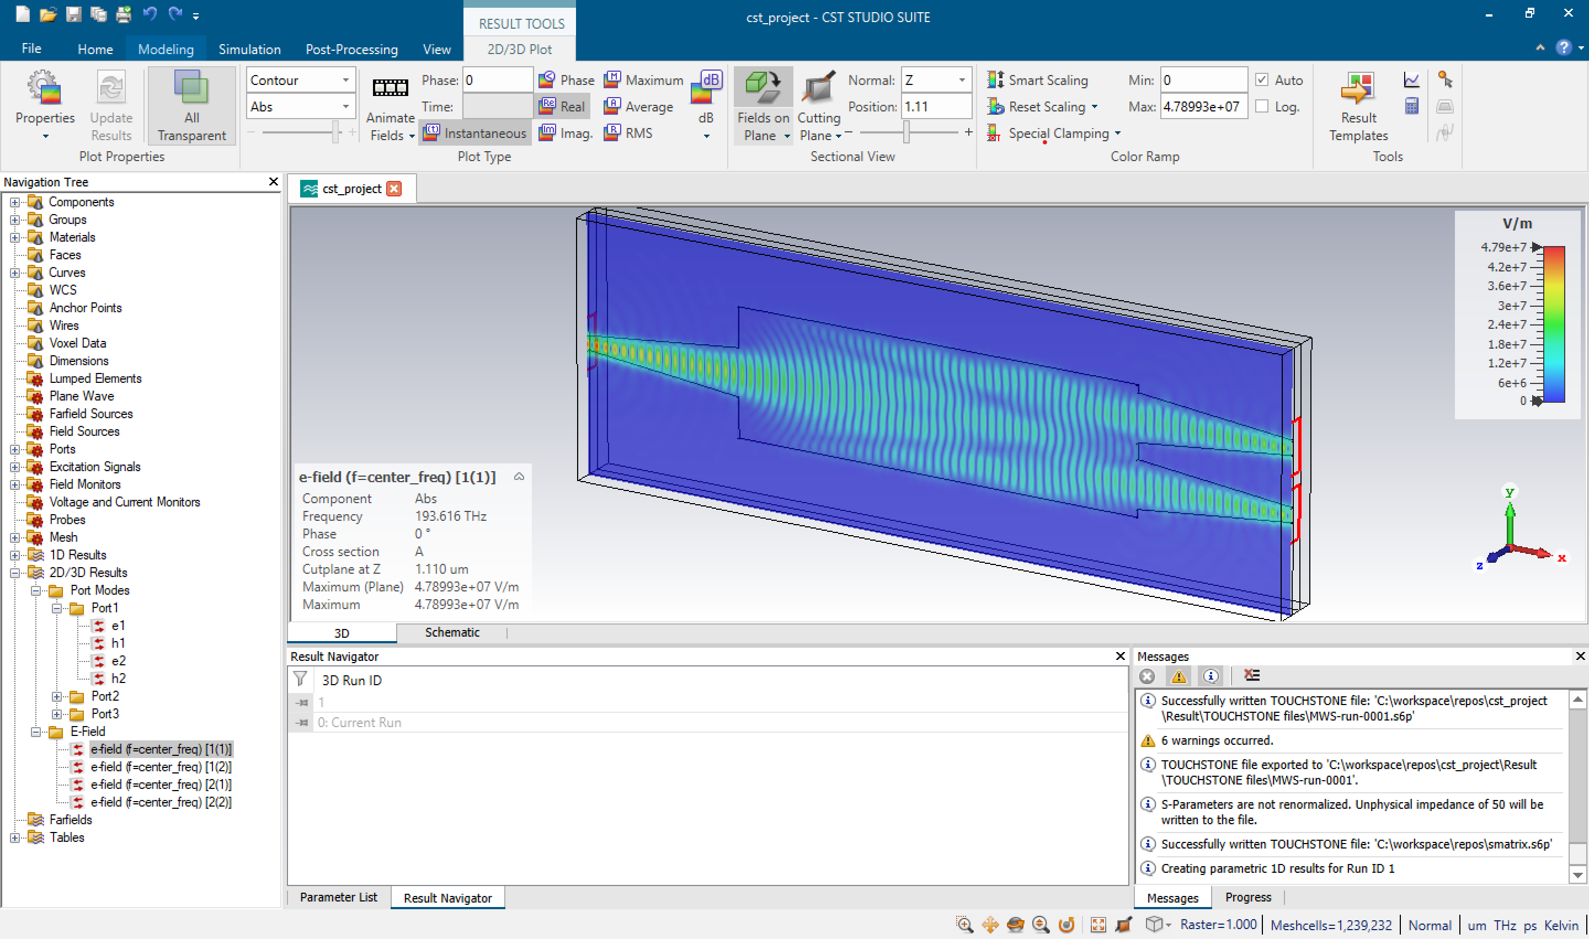This screenshot has height=939, width=1589.
Task: Select the RMS plot type button
Action: click(x=628, y=133)
